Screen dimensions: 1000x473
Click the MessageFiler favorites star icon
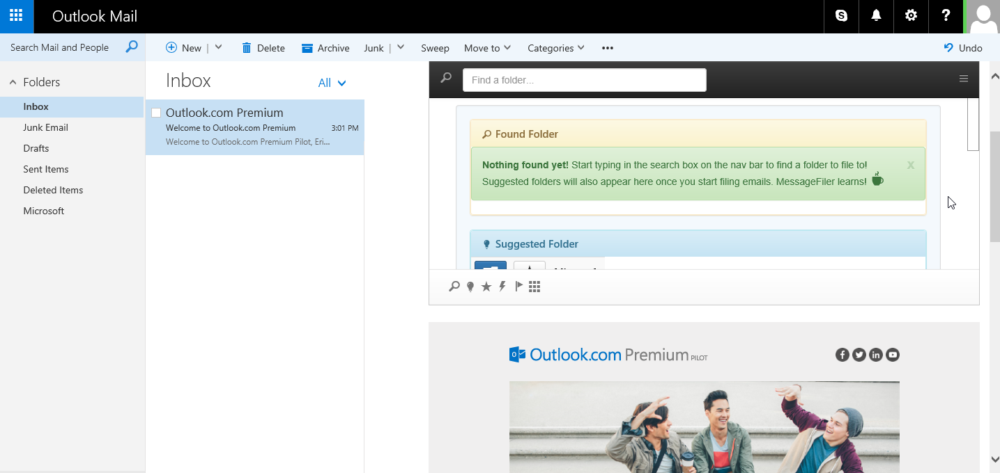pyautogui.click(x=486, y=287)
